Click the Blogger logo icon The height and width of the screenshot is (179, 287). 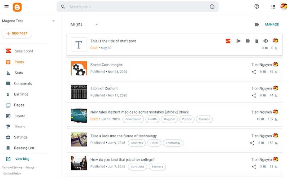click(17, 7)
